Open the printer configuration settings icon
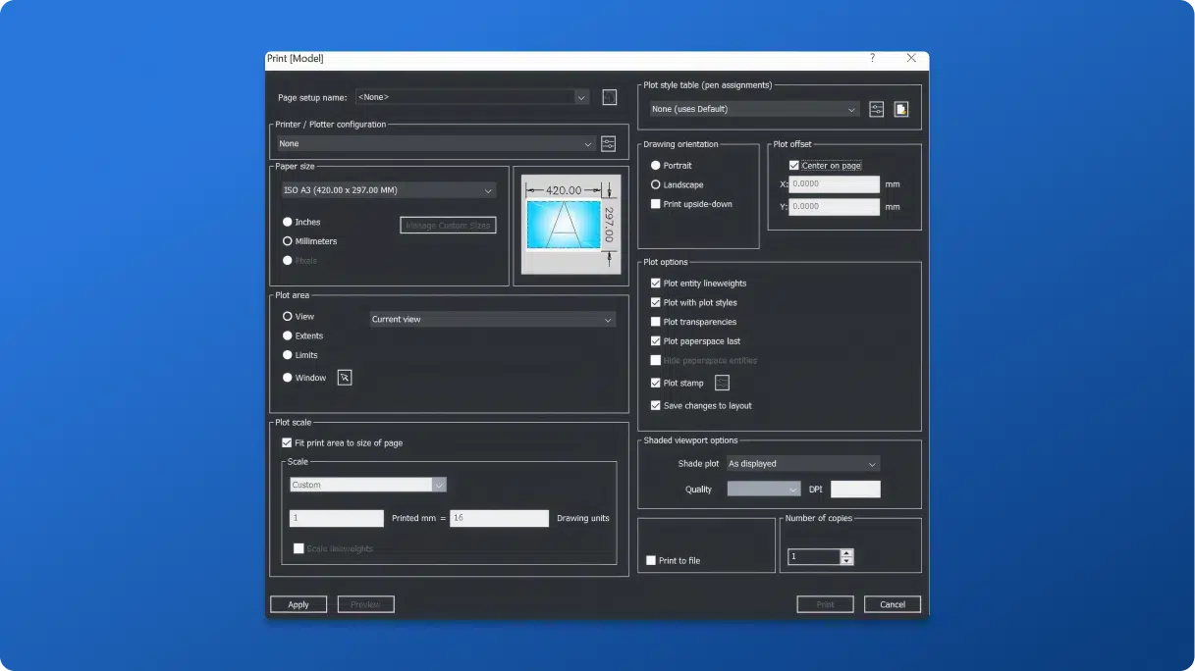This screenshot has width=1195, height=671. point(609,144)
